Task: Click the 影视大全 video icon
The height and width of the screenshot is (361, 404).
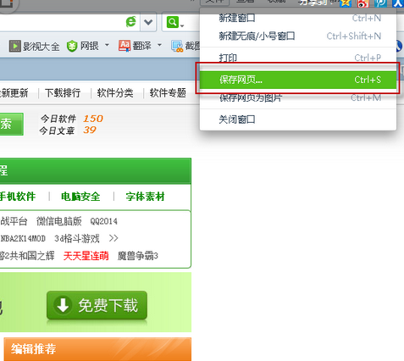Action: click(x=15, y=46)
